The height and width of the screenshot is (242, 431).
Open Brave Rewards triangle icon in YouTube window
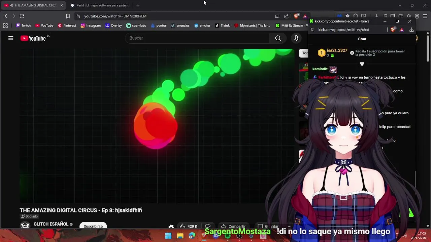point(305,16)
